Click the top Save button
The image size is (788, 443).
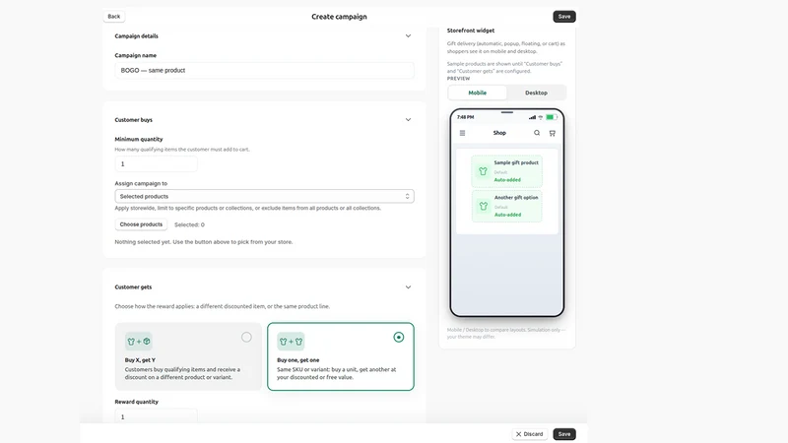point(564,17)
